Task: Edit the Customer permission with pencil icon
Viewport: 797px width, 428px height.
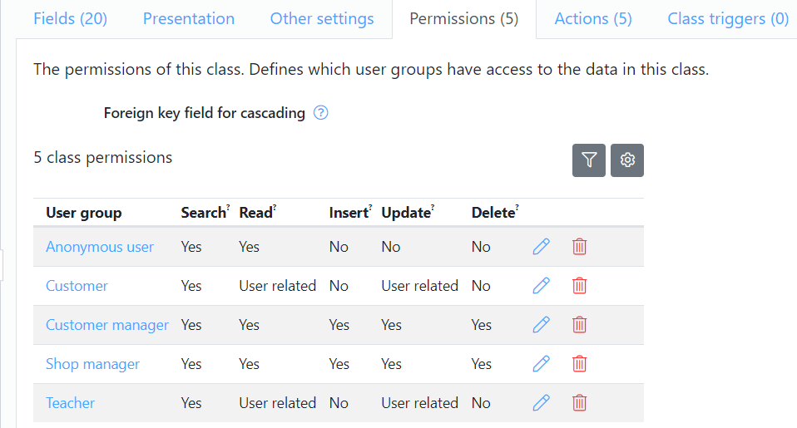Action: (x=542, y=286)
